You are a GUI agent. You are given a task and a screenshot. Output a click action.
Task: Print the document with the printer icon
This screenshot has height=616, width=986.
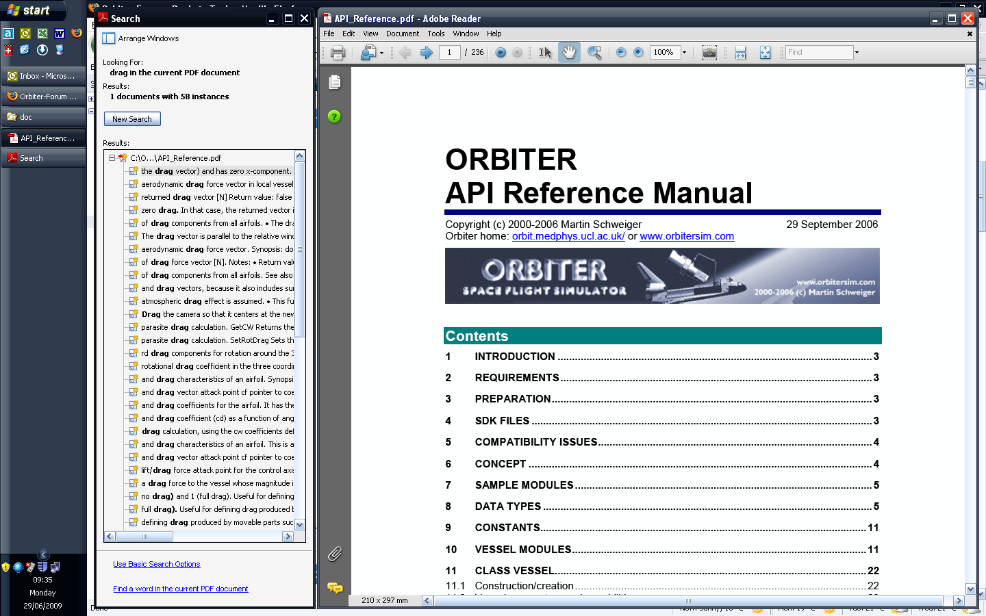(x=338, y=53)
